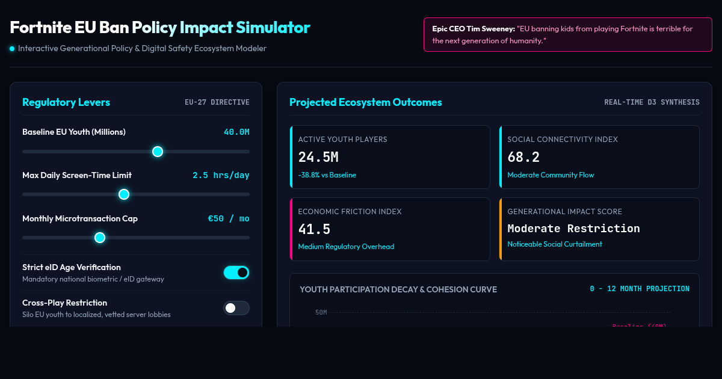Open the Generational Impact Score card

599,229
